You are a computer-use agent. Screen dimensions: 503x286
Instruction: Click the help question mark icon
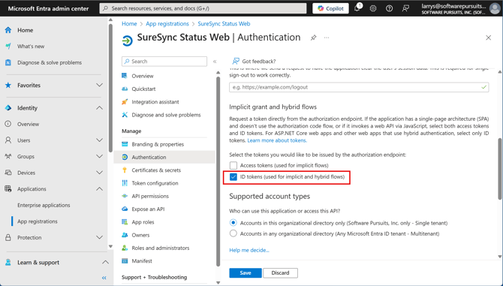click(x=389, y=9)
